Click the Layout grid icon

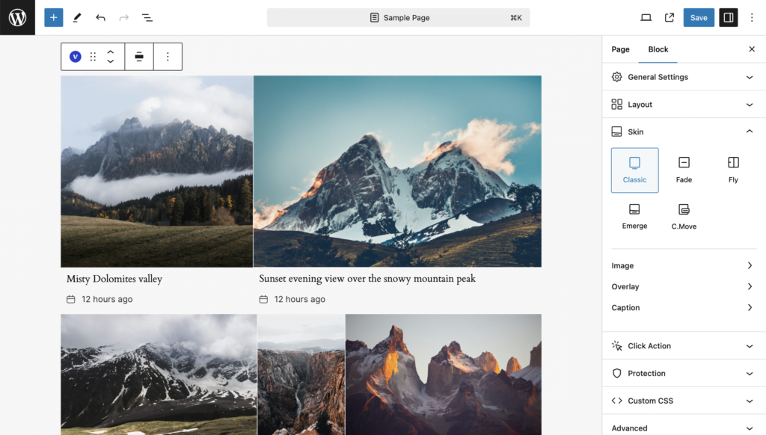[617, 104]
